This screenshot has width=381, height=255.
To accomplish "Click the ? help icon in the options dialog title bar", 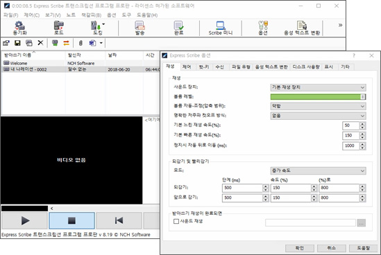I will pos(354,55).
